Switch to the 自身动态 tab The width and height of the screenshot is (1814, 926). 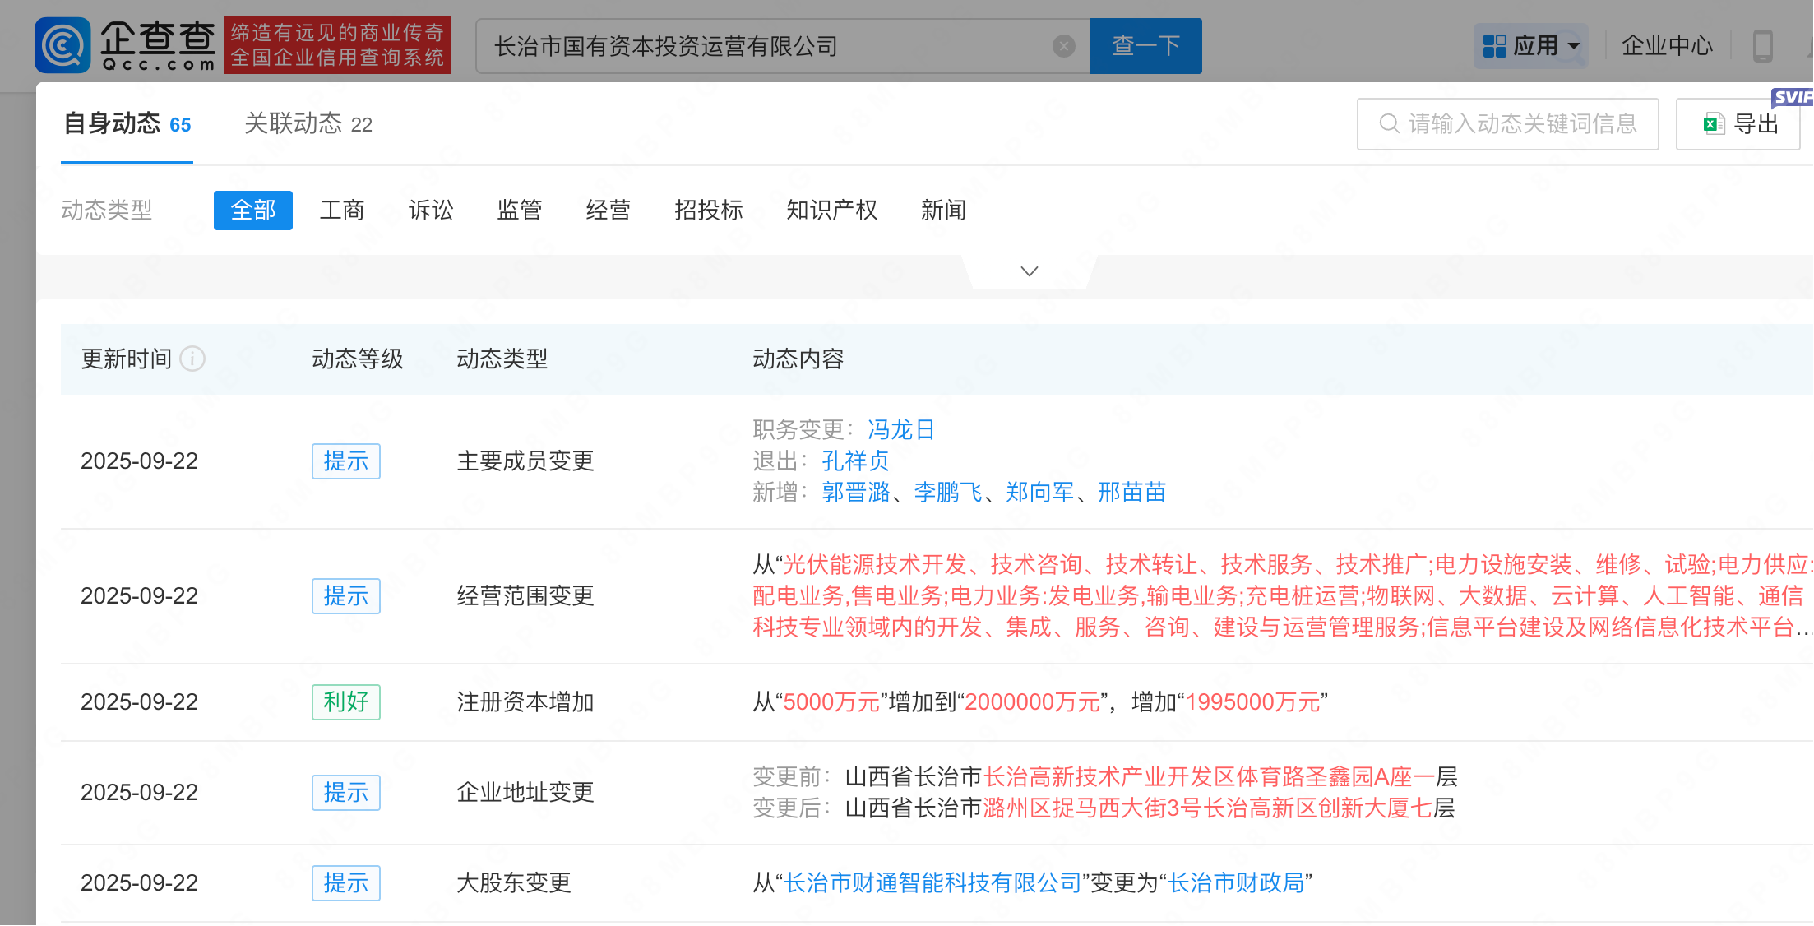coord(127,124)
